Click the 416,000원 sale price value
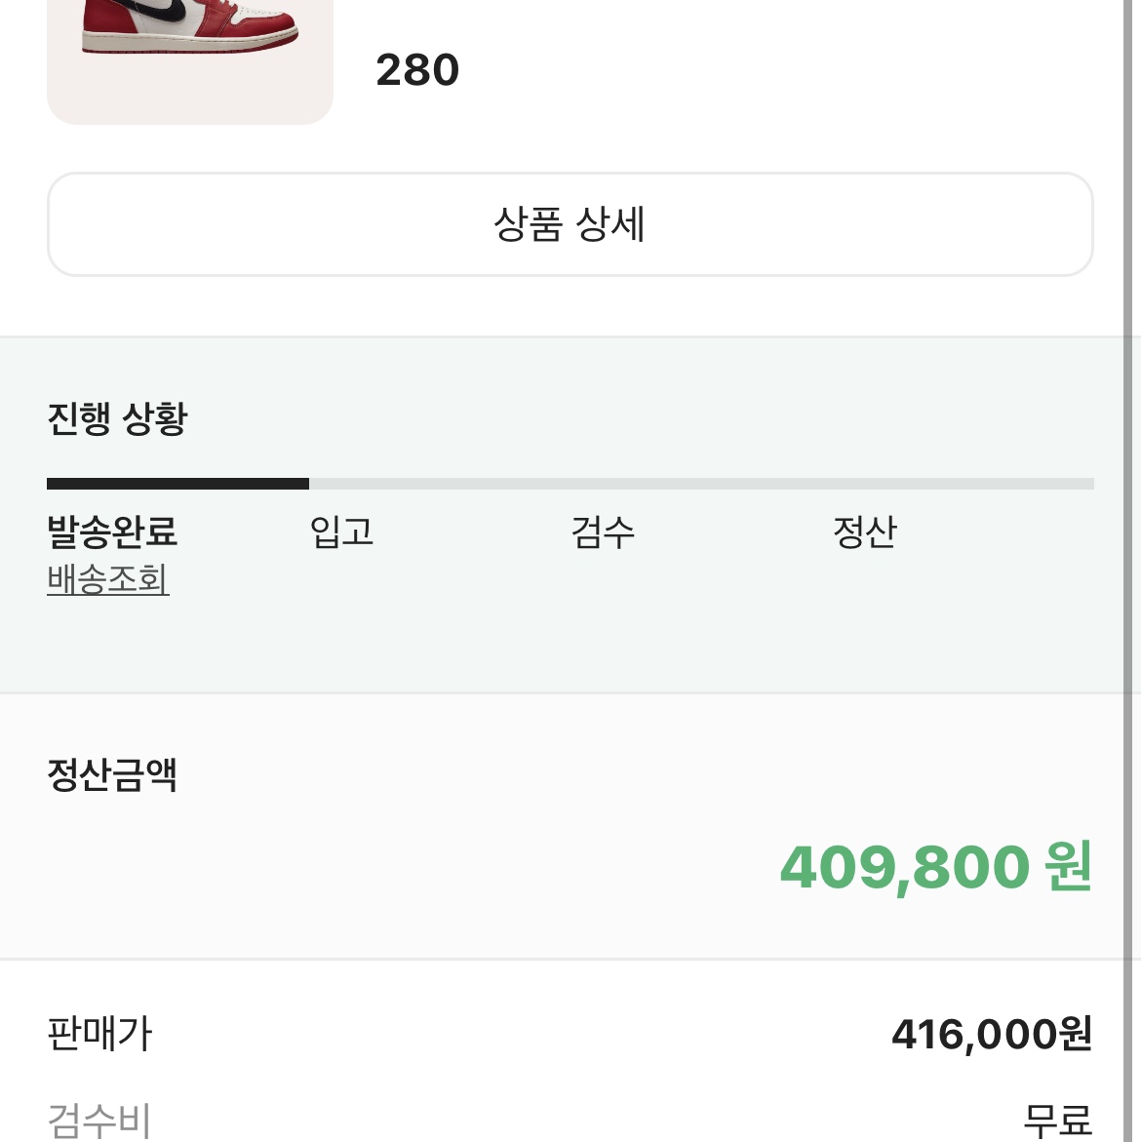 pos(992,1034)
